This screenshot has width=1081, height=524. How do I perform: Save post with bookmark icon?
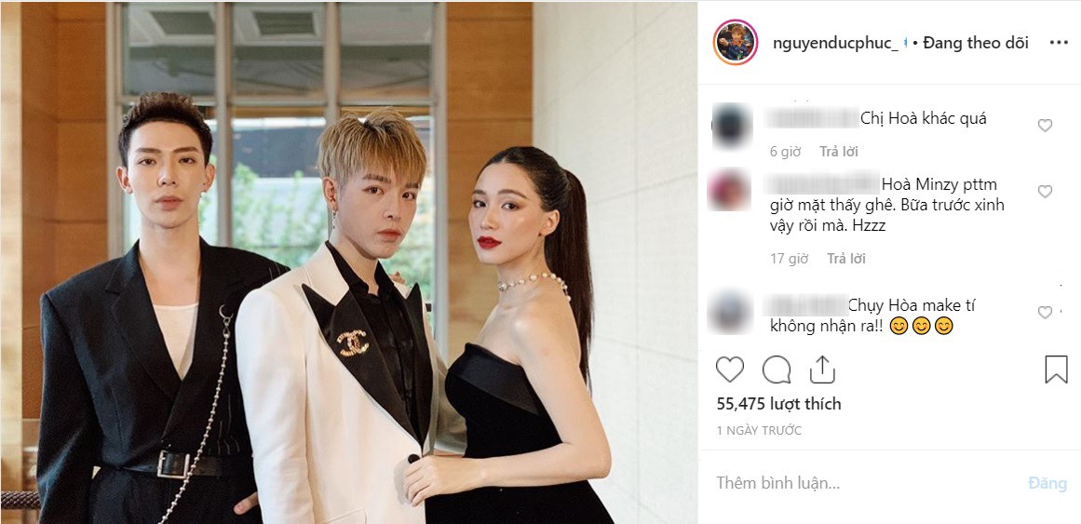click(1056, 369)
